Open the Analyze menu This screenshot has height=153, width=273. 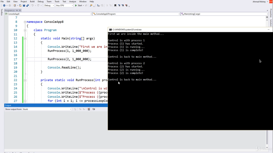pos(73,1)
